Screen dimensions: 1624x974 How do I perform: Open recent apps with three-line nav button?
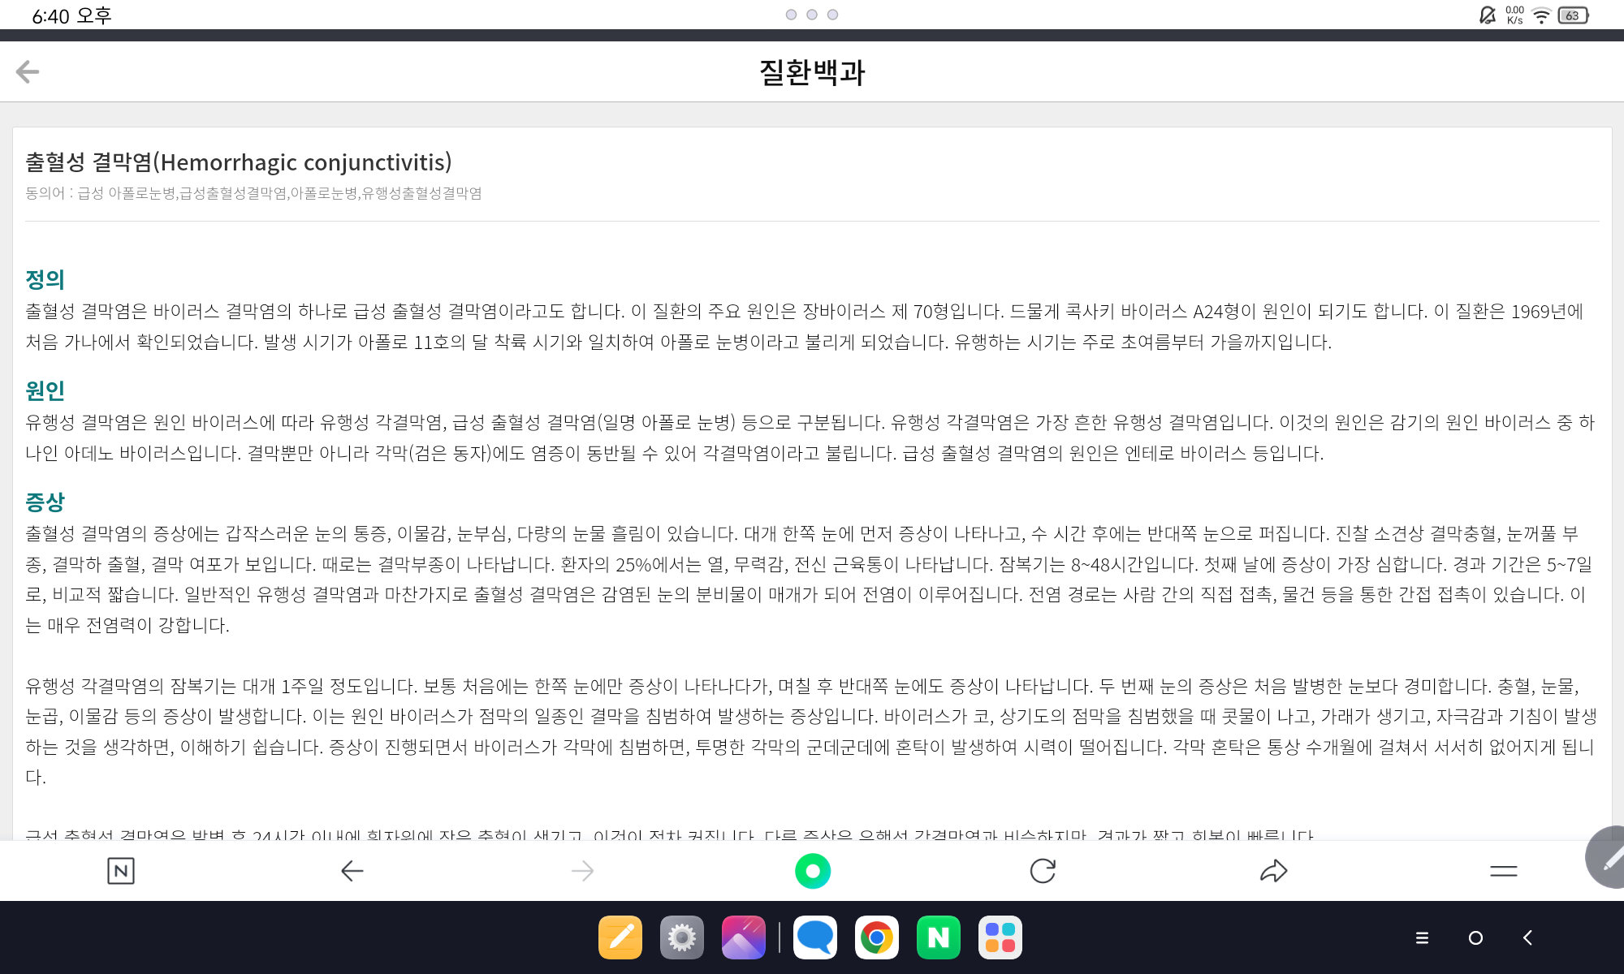(1422, 937)
